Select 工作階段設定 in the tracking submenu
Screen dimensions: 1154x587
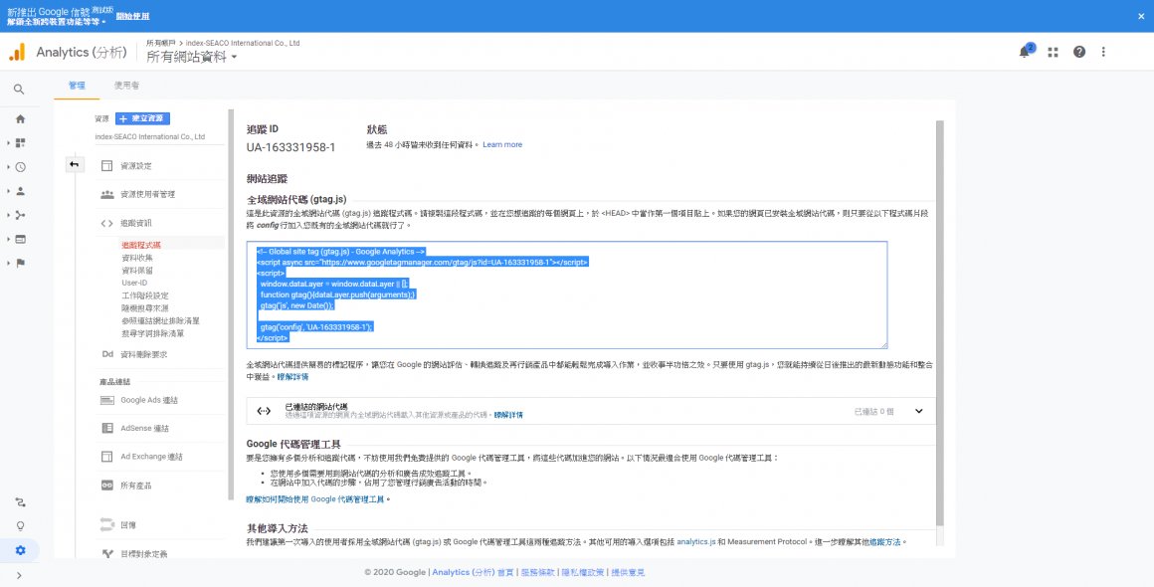pos(145,294)
